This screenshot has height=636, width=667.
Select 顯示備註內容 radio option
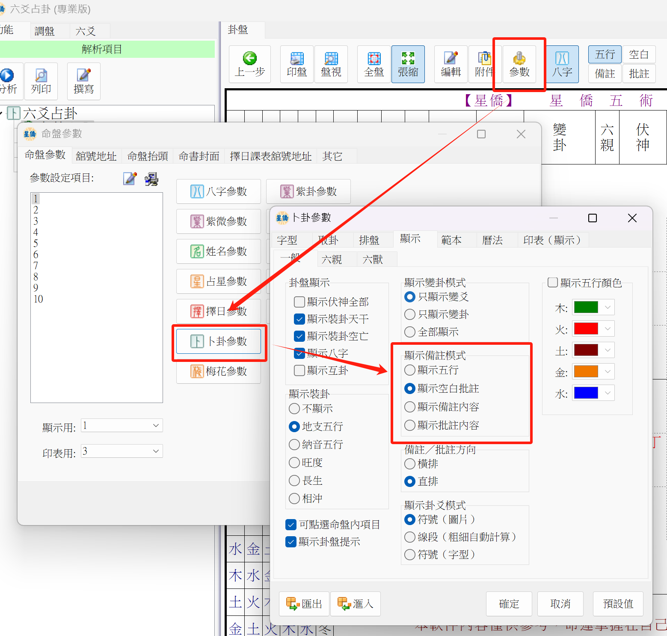click(410, 407)
